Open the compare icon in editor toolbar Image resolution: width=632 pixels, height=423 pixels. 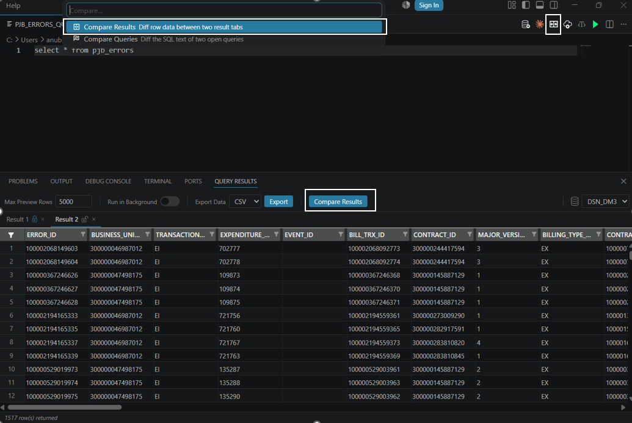[x=553, y=24]
